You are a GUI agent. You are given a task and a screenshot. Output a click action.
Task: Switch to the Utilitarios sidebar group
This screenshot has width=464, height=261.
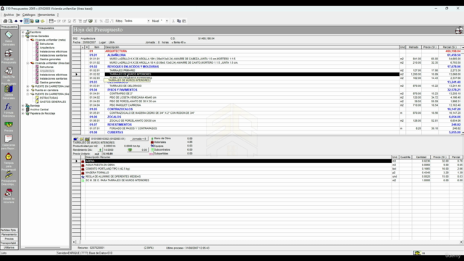[x=9, y=247]
